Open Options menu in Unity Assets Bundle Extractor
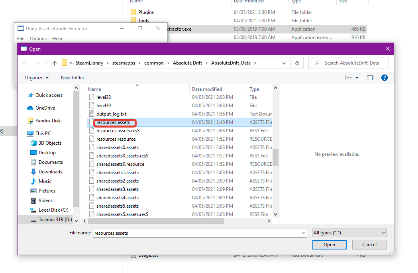418x273 pixels. pos(38,39)
